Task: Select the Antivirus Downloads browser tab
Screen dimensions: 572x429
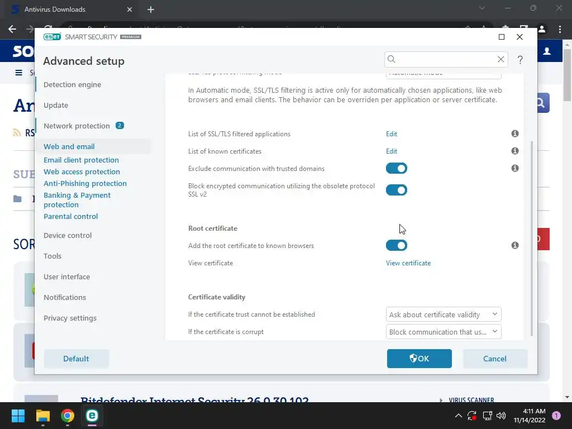Action: (x=71, y=9)
